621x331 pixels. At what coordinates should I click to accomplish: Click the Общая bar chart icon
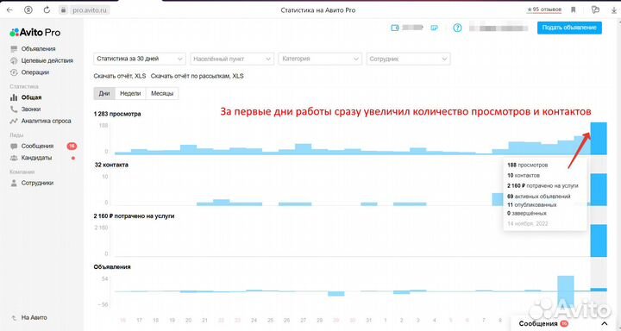coord(14,97)
